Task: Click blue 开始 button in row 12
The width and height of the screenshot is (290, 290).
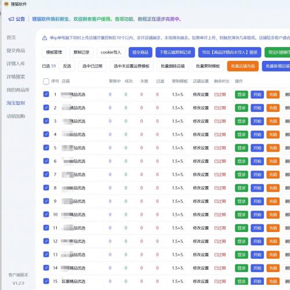Action: (x=257, y=241)
